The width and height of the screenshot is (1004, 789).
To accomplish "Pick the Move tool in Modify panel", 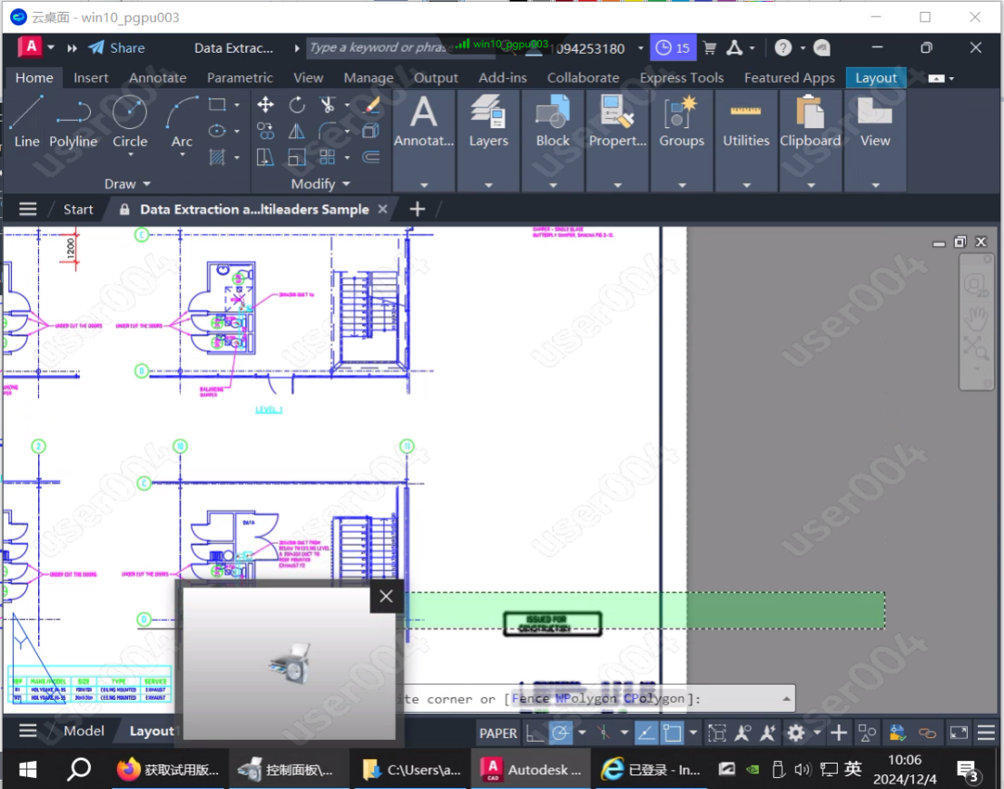I will [x=265, y=104].
